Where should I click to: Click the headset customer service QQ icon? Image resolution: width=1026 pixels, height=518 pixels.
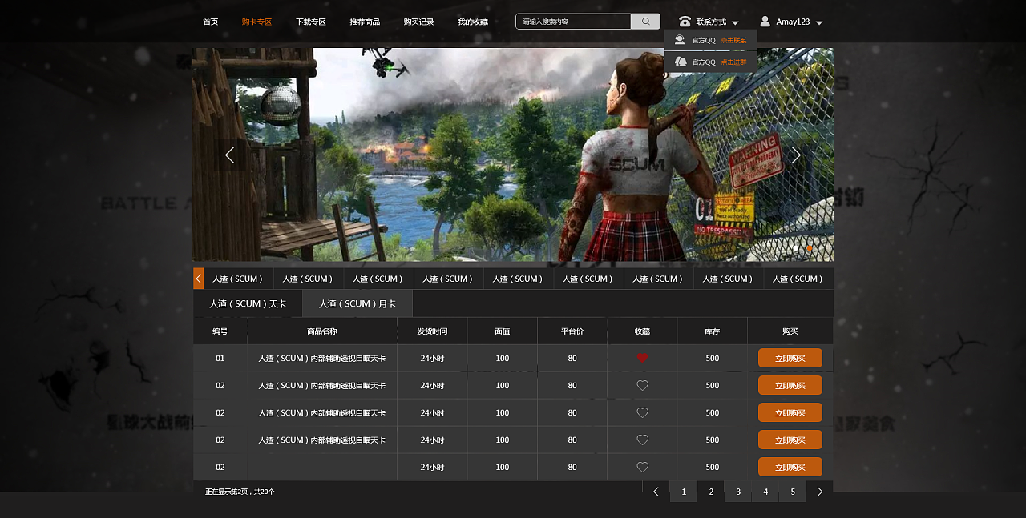[680, 40]
